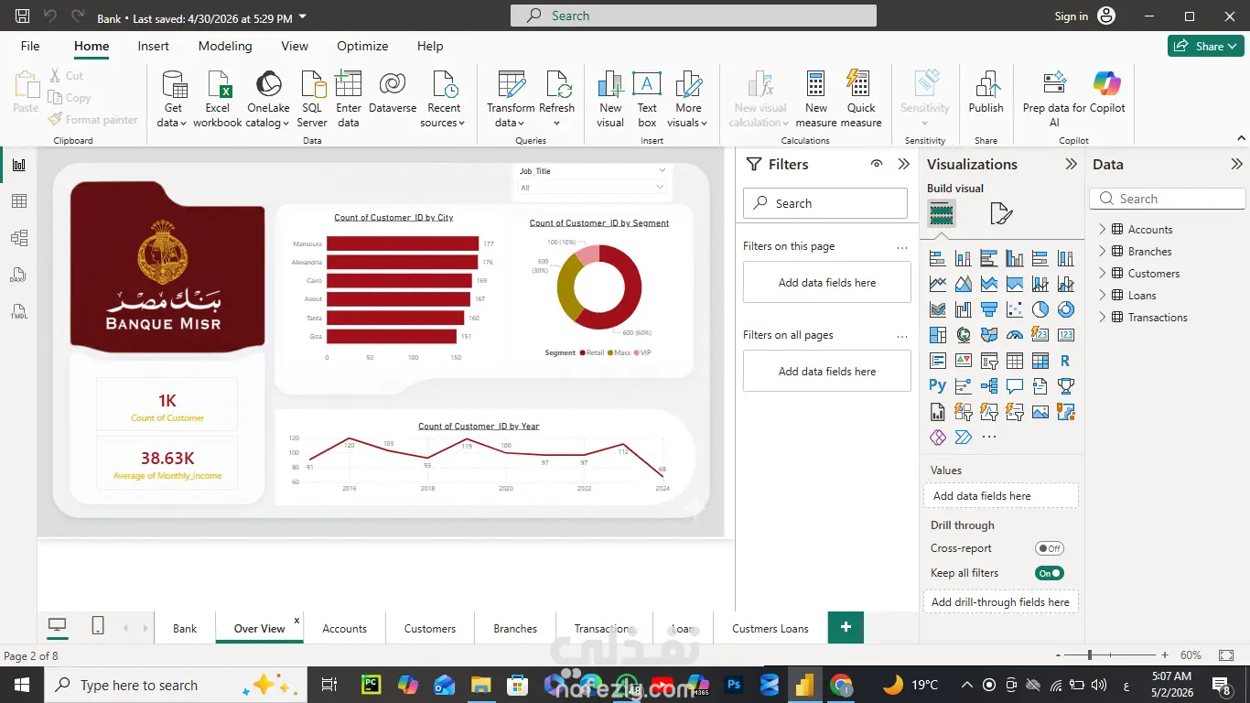Switch to Table view in sidebar
This screenshot has width=1250, height=703.
tap(19, 201)
